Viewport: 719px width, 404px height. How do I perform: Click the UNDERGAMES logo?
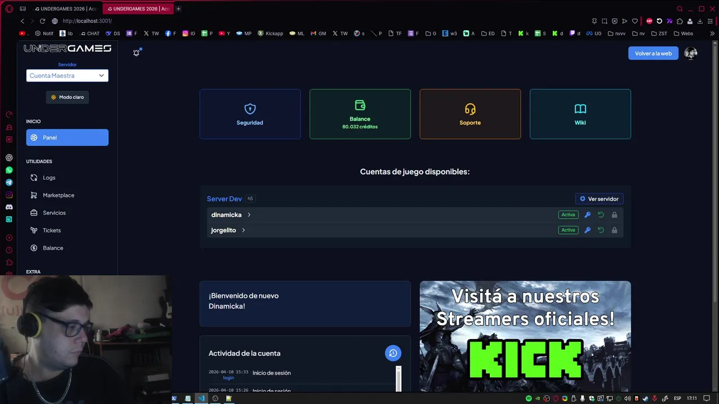pos(67,49)
